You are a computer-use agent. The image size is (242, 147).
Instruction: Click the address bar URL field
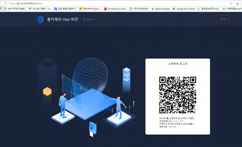(108, 3)
